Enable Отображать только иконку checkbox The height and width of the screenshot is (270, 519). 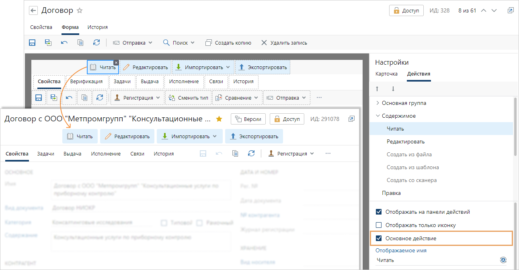[x=378, y=225]
